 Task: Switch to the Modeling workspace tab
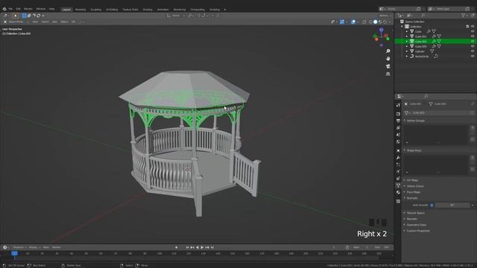point(80,10)
